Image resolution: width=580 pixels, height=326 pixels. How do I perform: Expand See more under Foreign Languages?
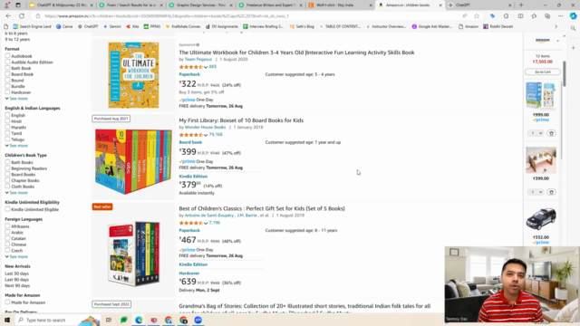point(16,256)
